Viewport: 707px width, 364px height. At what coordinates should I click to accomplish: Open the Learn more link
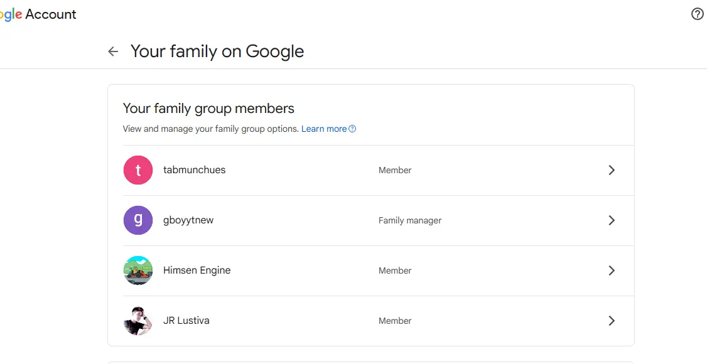point(324,129)
